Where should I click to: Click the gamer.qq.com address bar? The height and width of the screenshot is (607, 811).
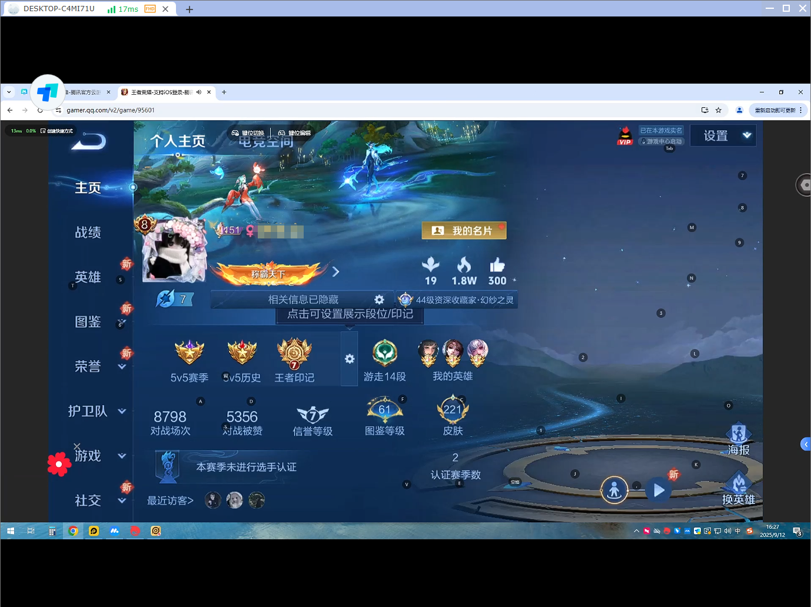tap(377, 110)
